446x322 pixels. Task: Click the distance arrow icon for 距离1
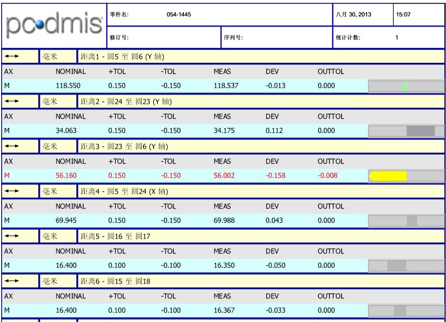point(12,56)
